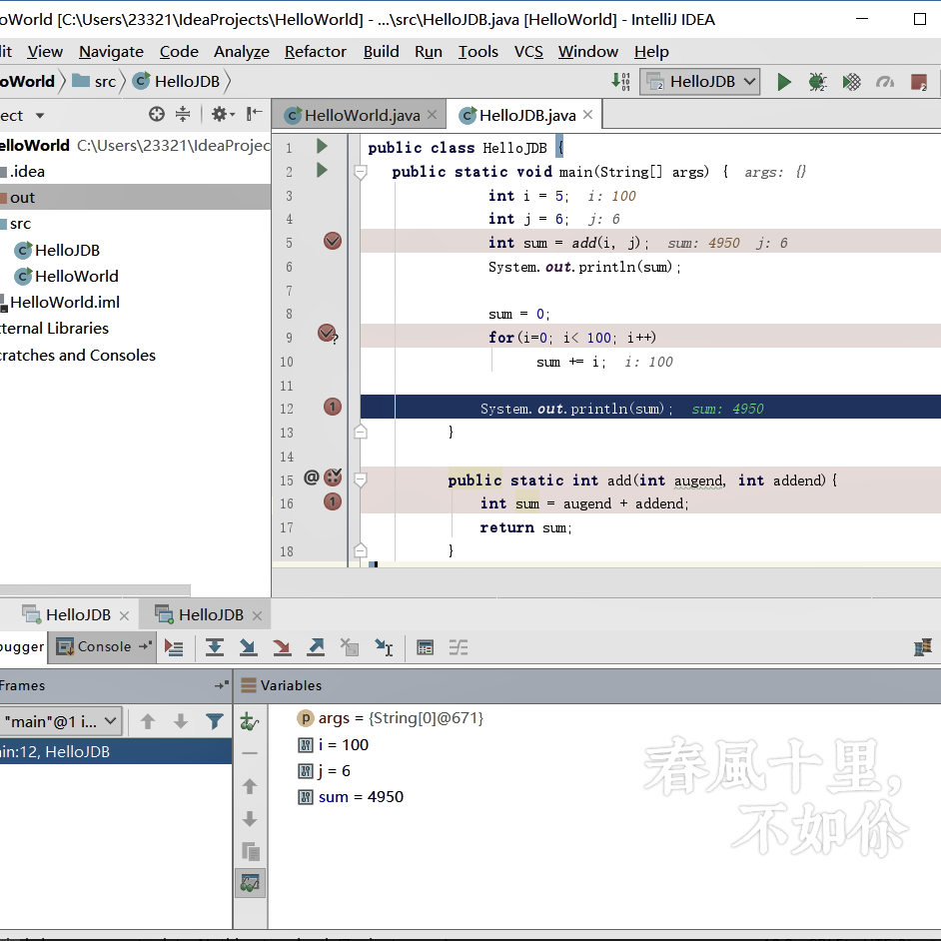Restore layout icon in debug panel
The image size is (941, 941).
[922, 647]
